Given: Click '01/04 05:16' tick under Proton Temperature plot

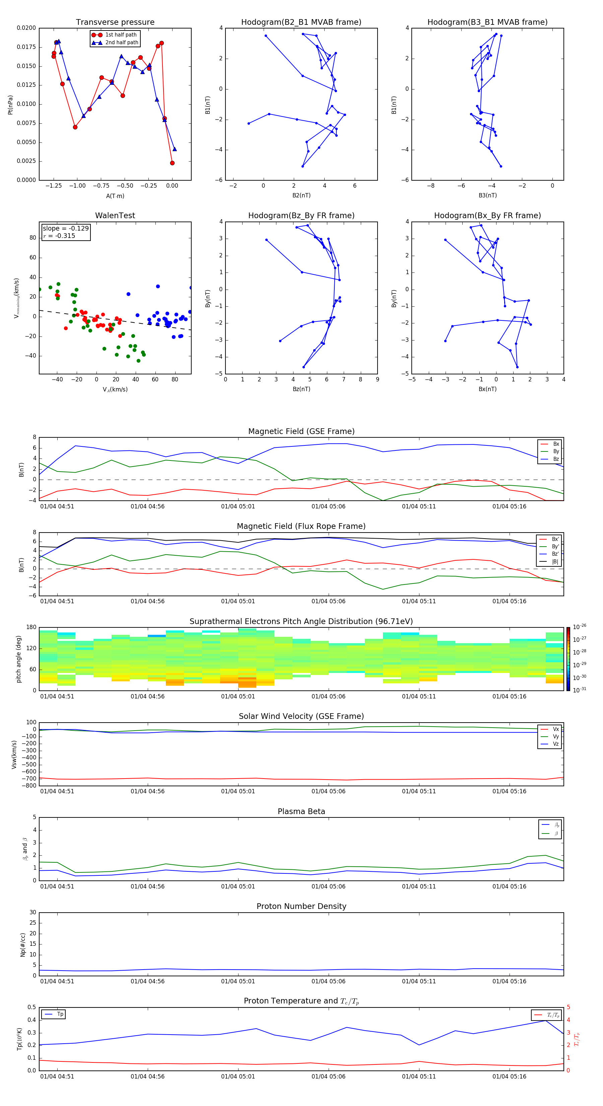Looking at the screenshot, I should [509, 1077].
